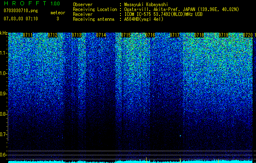Click the 0716 time marker
The image size is (256, 163).
150,35
